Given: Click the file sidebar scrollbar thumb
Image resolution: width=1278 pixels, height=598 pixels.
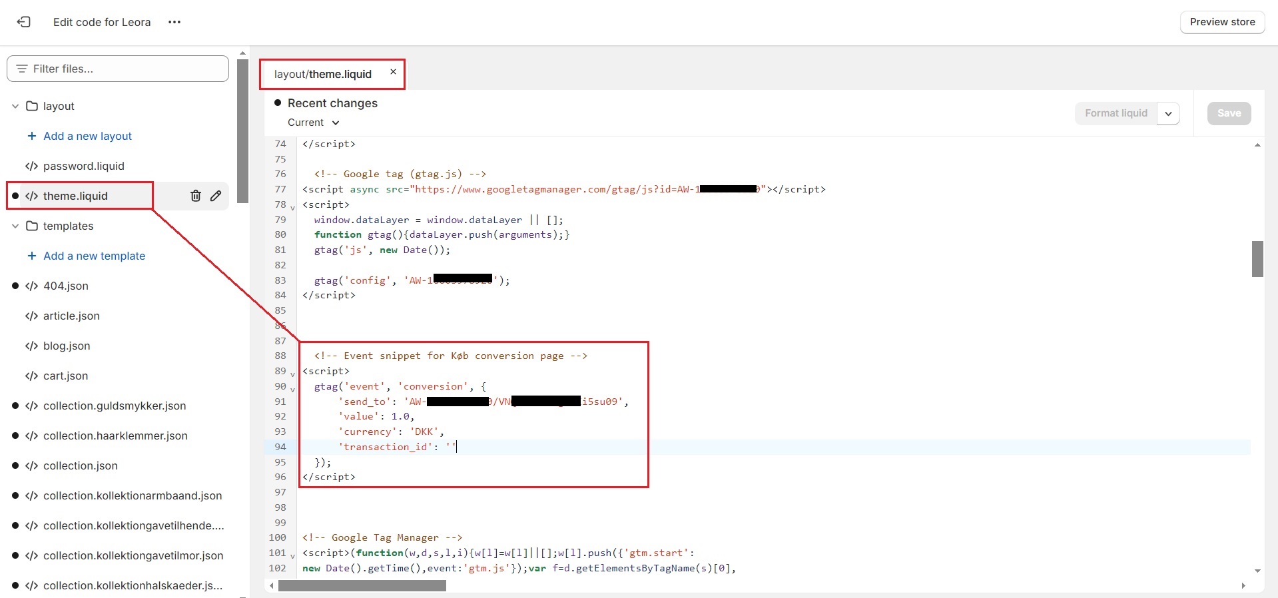Looking at the screenshot, I should 242,131.
